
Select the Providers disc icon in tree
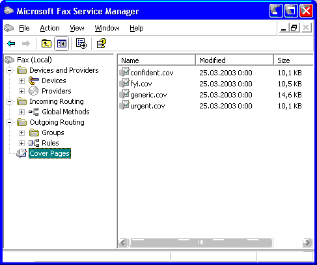coord(34,91)
